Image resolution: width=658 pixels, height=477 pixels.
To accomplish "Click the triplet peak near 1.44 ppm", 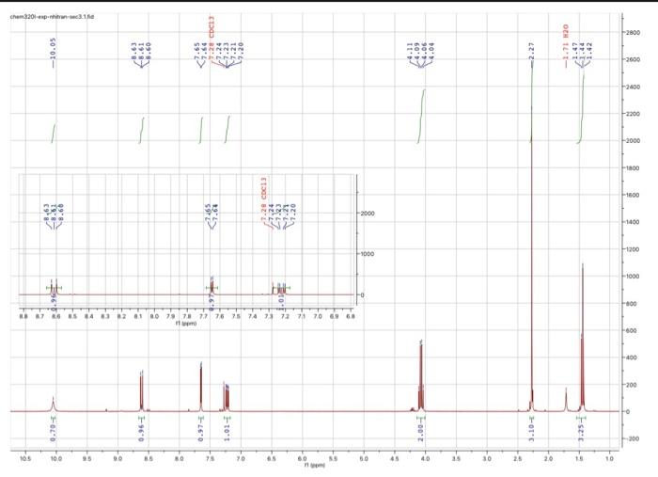I will pyautogui.click(x=582, y=338).
